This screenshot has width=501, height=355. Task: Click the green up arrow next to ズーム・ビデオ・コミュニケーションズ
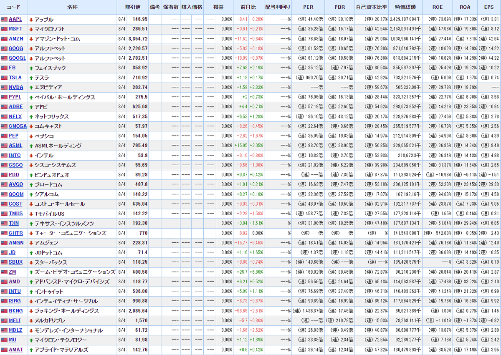pyautogui.click(x=31, y=272)
